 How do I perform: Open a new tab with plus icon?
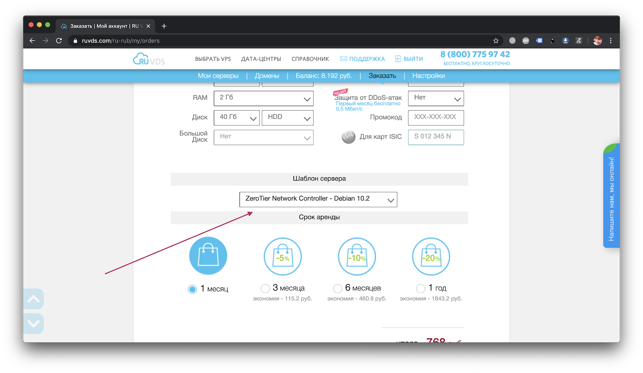164,26
